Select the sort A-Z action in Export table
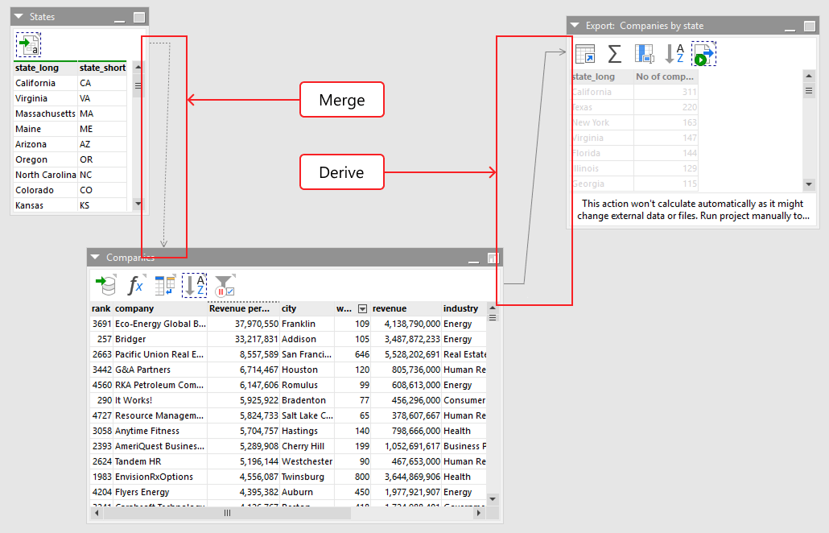The width and height of the screenshot is (829, 533). (674, 54)
